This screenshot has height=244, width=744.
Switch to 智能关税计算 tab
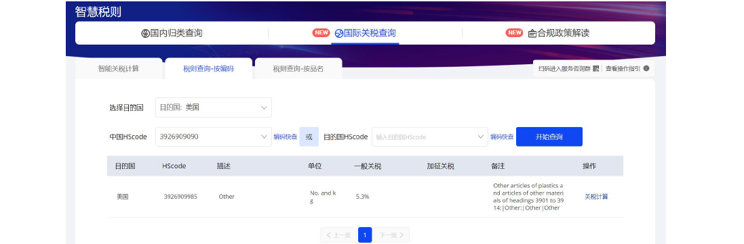119,68
